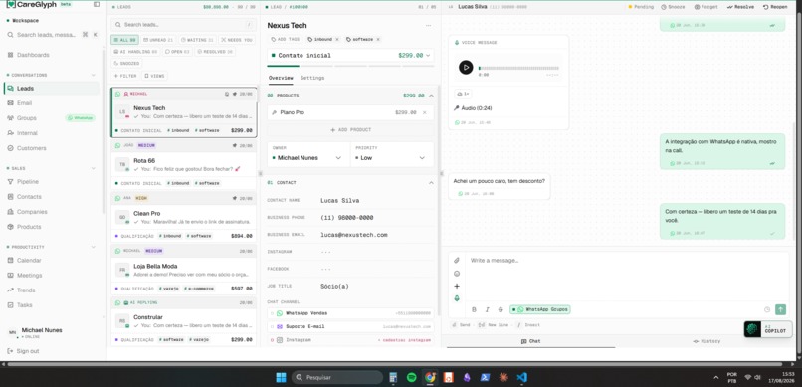This screenshot has width=802, height=387.
Task: Open Products in the sidebar
Action: [29, 227]
